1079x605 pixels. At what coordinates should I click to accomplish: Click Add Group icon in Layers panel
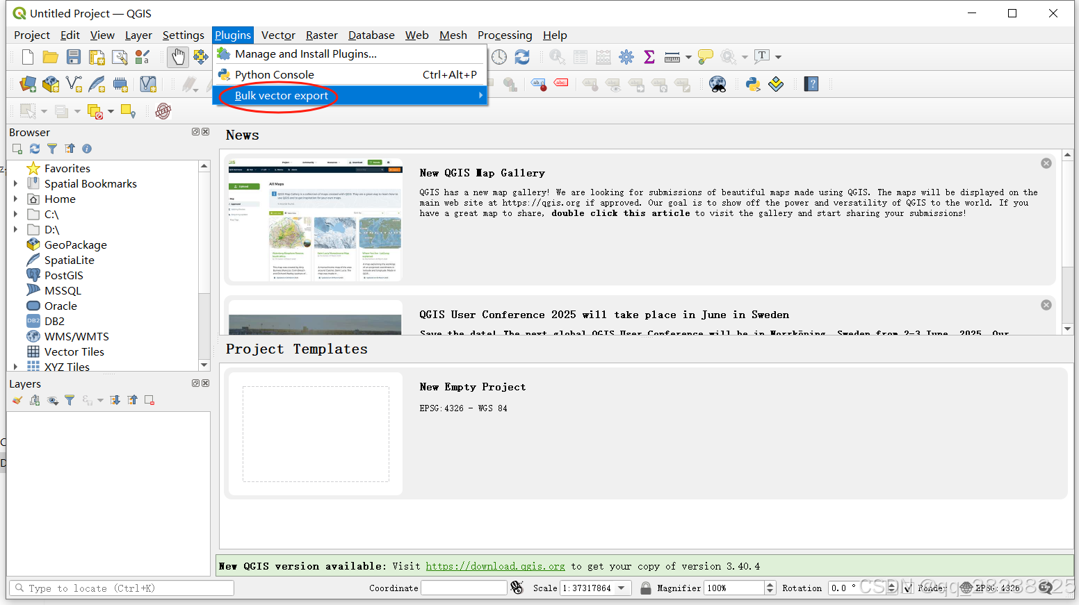click(35, 400)
